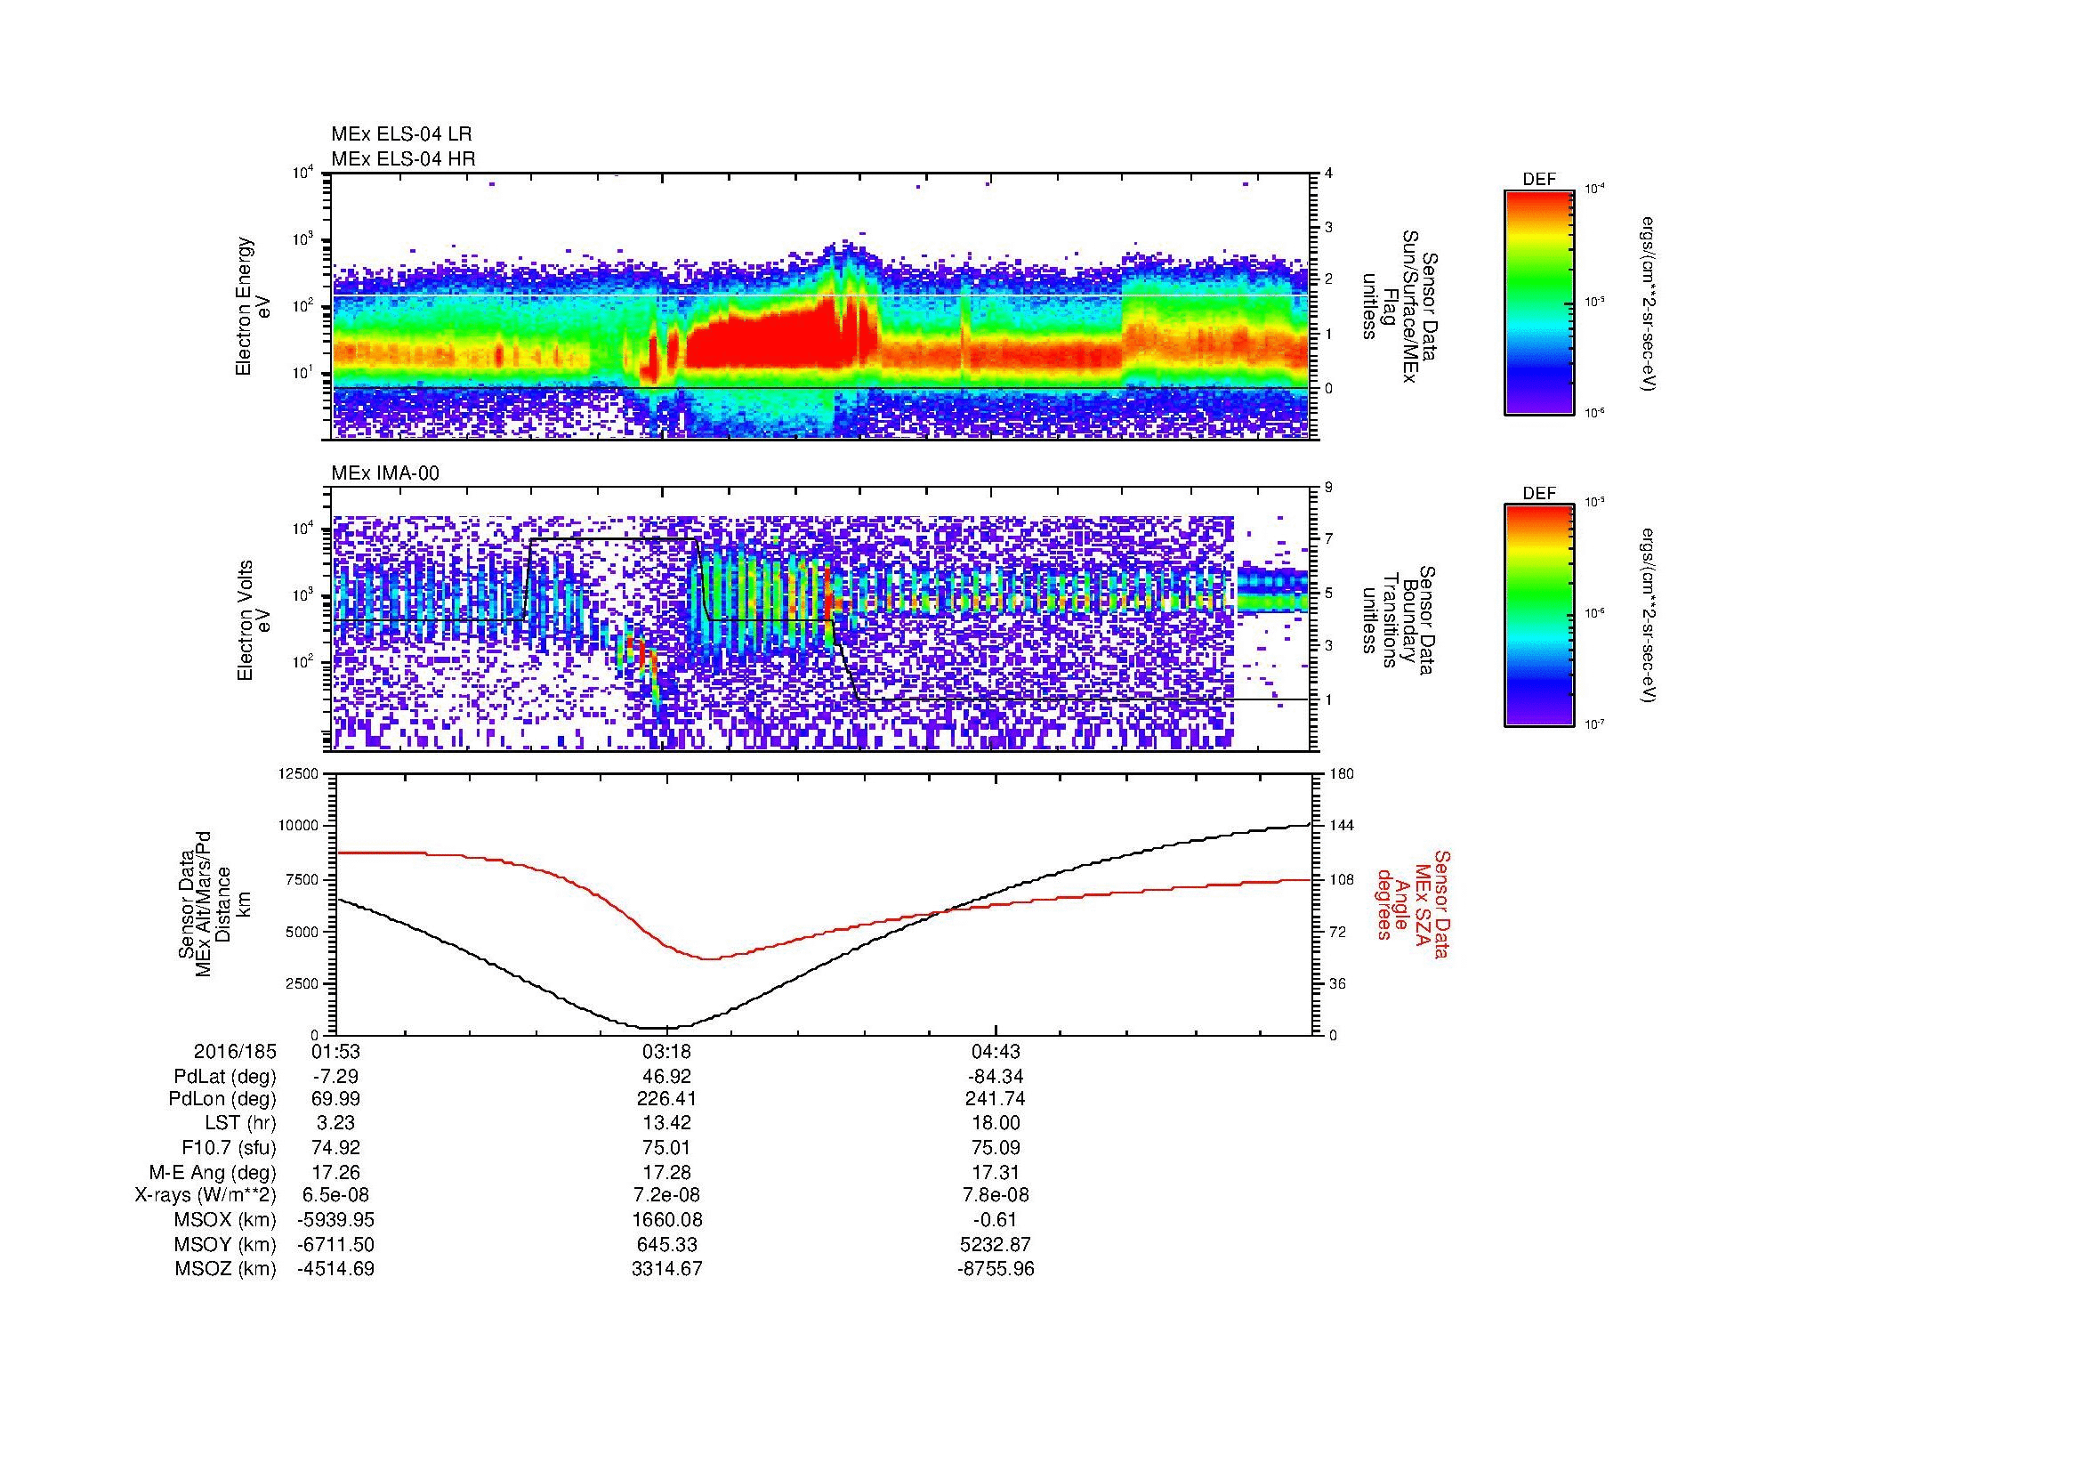Click the M-E Ang value '17.28'
Screen dimensions: 2081x1471
coord(667,1172)
